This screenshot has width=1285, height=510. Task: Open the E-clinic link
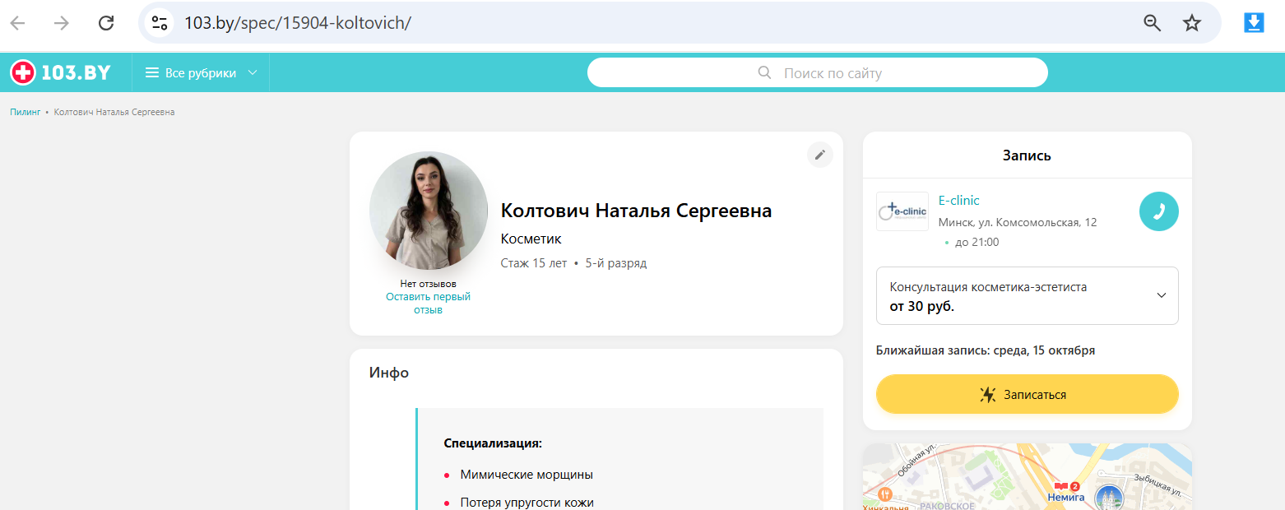pos(958,201)
